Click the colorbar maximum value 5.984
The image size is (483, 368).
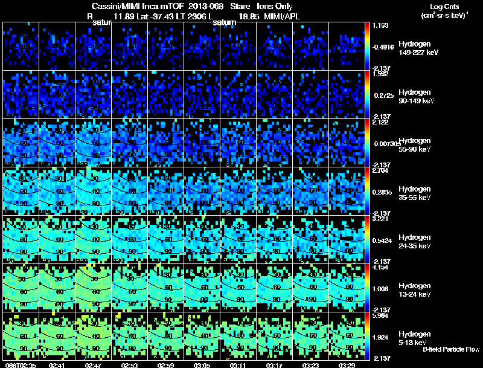[380, 316]
